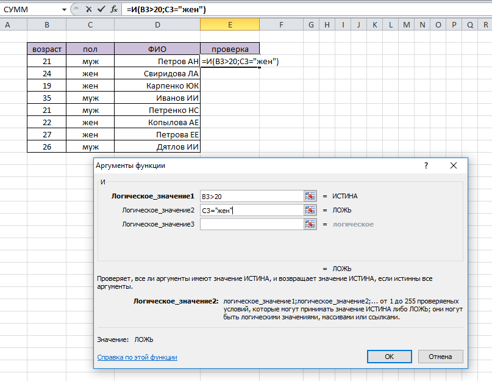Click the cell containing Петрова ЕЕ
This screenshot has height=381, width=492.
157,134
